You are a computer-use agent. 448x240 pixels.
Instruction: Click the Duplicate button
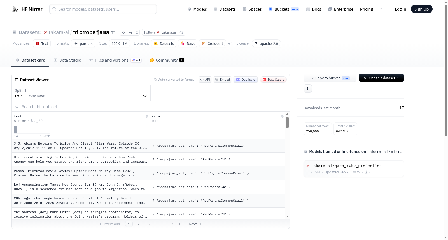[246, 80]
